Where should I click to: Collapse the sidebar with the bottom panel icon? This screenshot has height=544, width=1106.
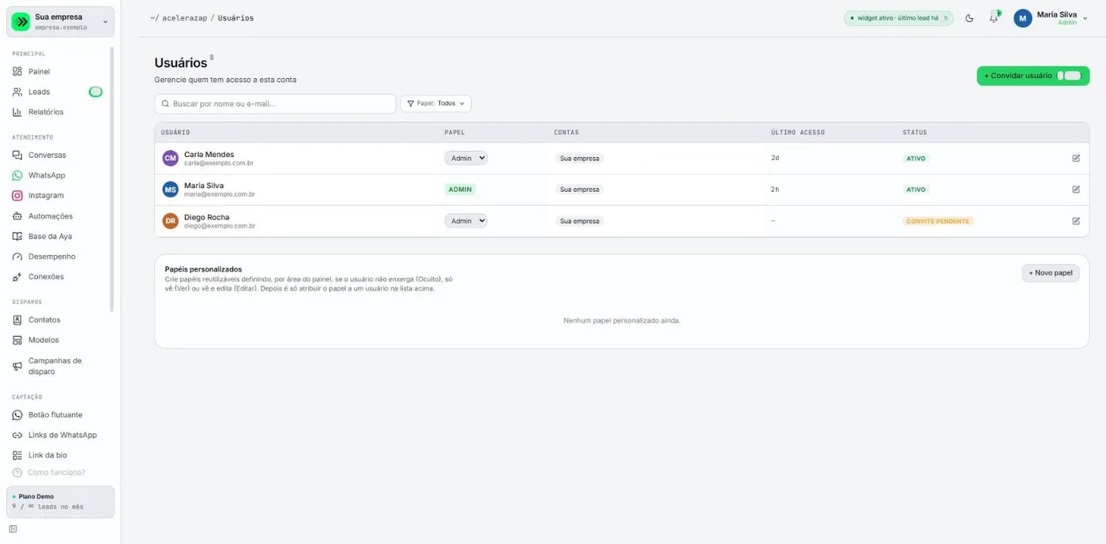point(13,529)
